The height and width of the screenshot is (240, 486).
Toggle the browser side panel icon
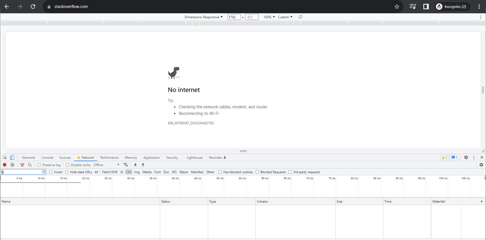[426, 7]
